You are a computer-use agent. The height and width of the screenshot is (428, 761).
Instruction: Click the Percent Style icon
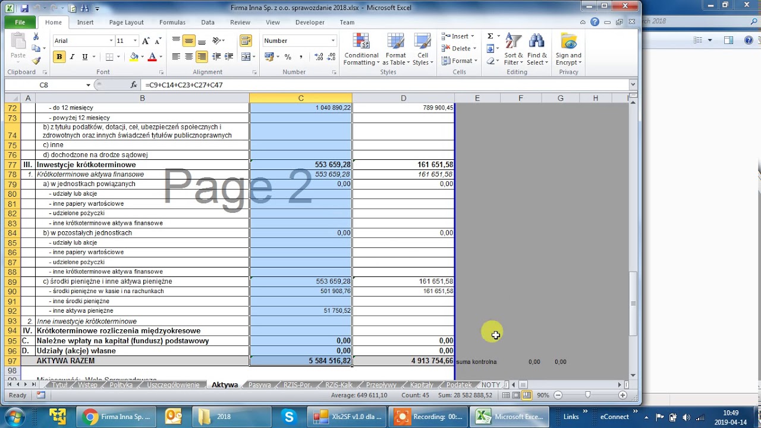288,57
